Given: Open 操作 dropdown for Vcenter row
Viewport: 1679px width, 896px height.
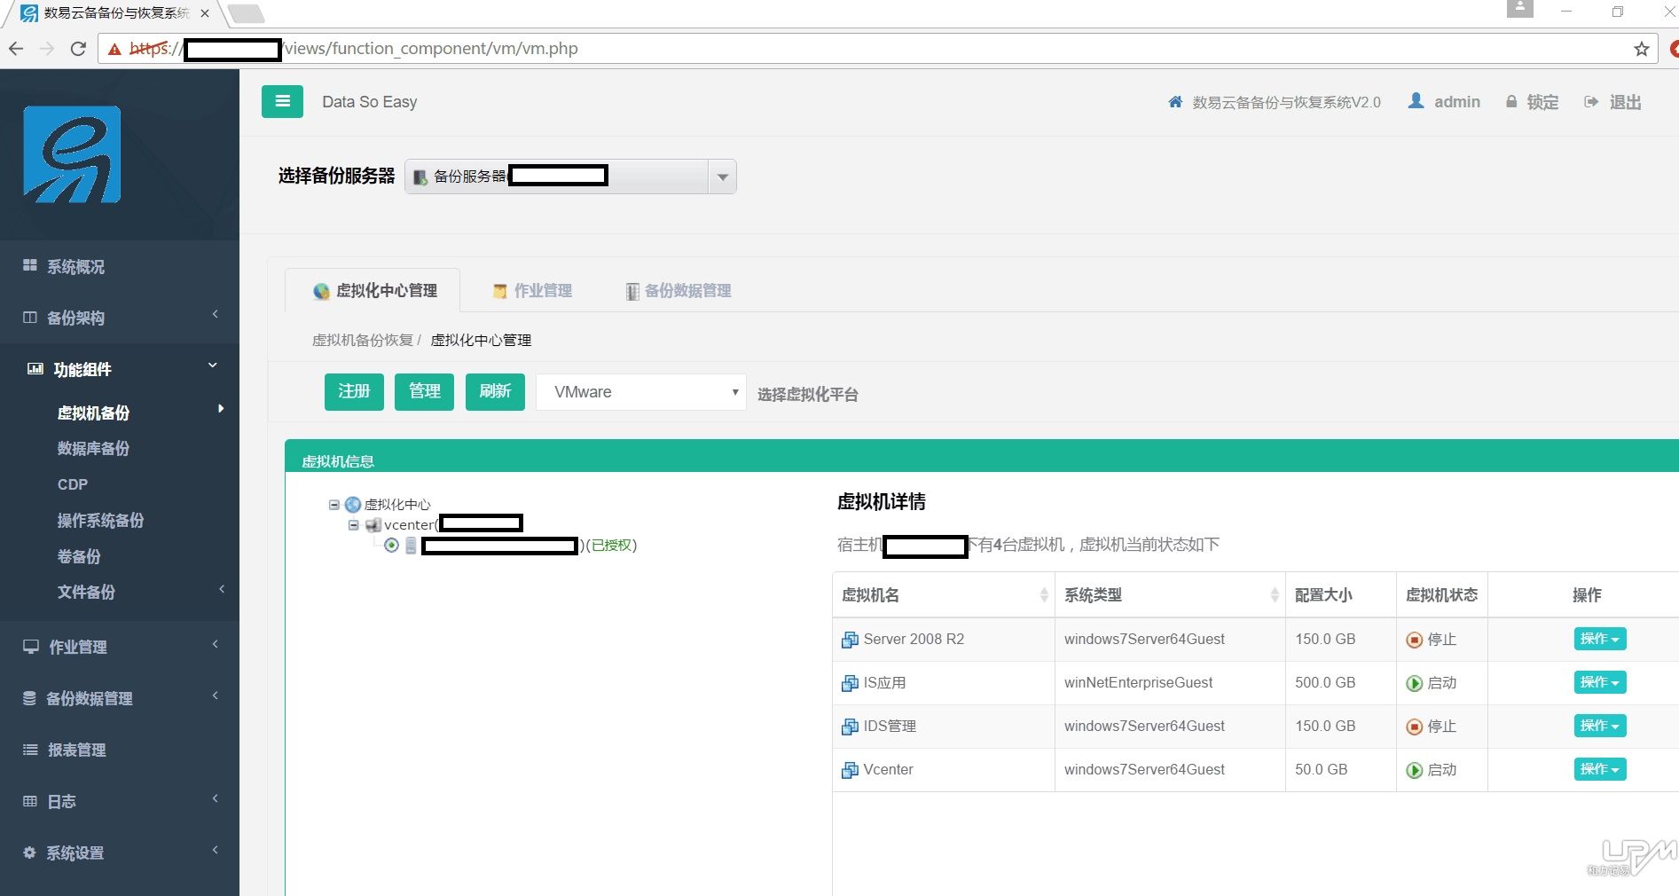Looking at the screenshot, I should (1600, 769).
